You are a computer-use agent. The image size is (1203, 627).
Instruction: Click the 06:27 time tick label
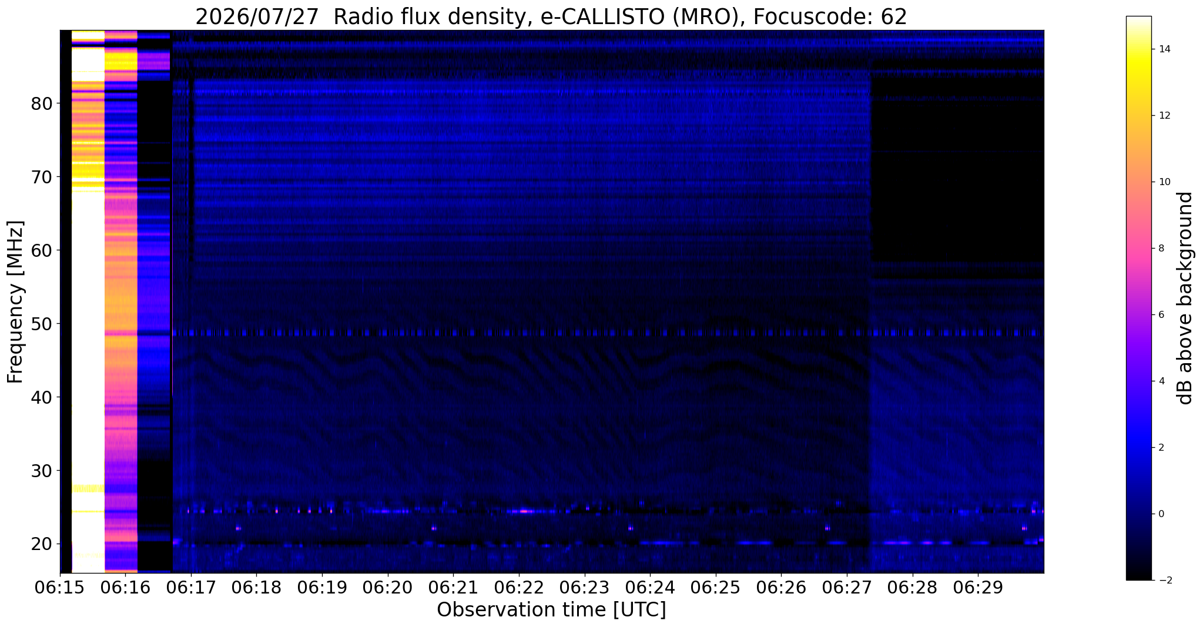click(x=847, y=587)
